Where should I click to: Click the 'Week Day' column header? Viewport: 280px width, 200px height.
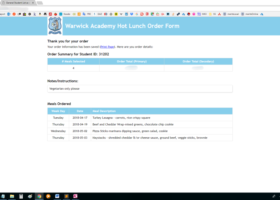[x=58, y=111]
